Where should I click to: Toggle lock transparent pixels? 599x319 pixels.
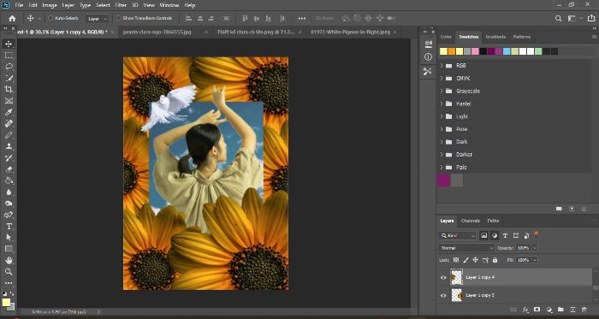[456, 260]
